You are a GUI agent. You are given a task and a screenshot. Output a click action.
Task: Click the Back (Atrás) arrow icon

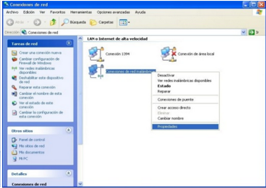click(x=10, y=22)
